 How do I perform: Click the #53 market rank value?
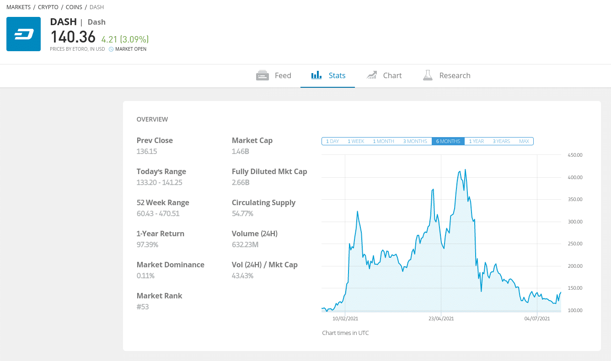143,307
